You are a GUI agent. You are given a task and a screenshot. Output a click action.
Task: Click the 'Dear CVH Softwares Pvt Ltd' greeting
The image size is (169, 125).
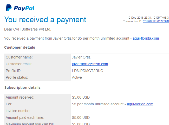tap(28, 29)
